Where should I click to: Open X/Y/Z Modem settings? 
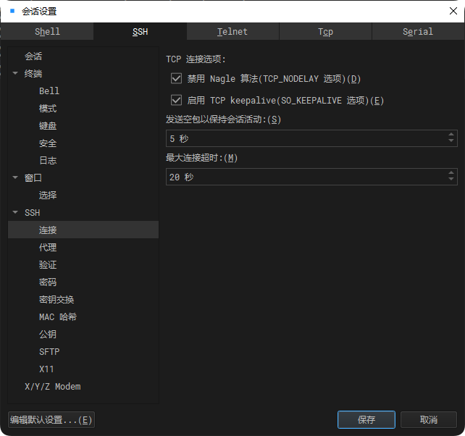(52, 386)
